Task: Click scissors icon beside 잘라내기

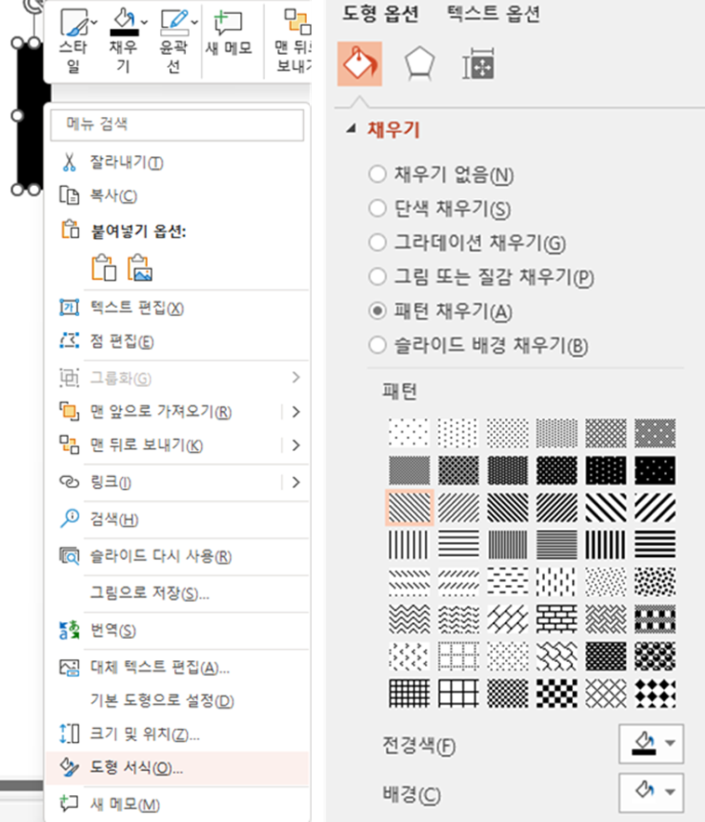Action: point(69,163)
